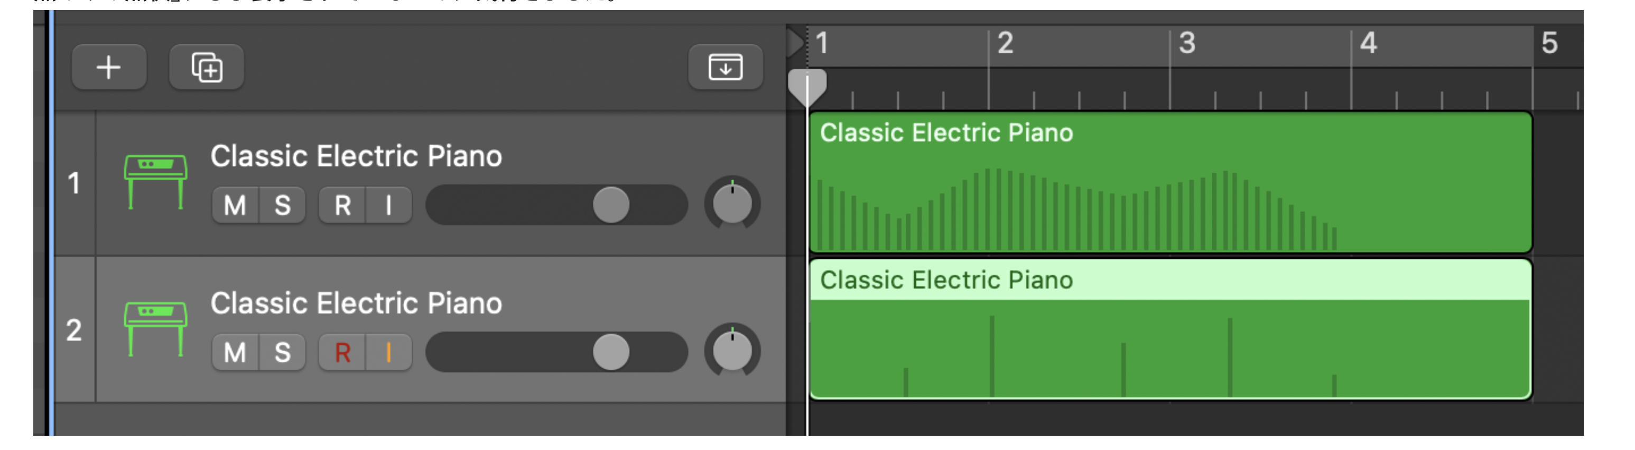Solo track 2 with S button
This screenshot has width=1635, height=450.
pyautogui.click(x=282, y=352)
